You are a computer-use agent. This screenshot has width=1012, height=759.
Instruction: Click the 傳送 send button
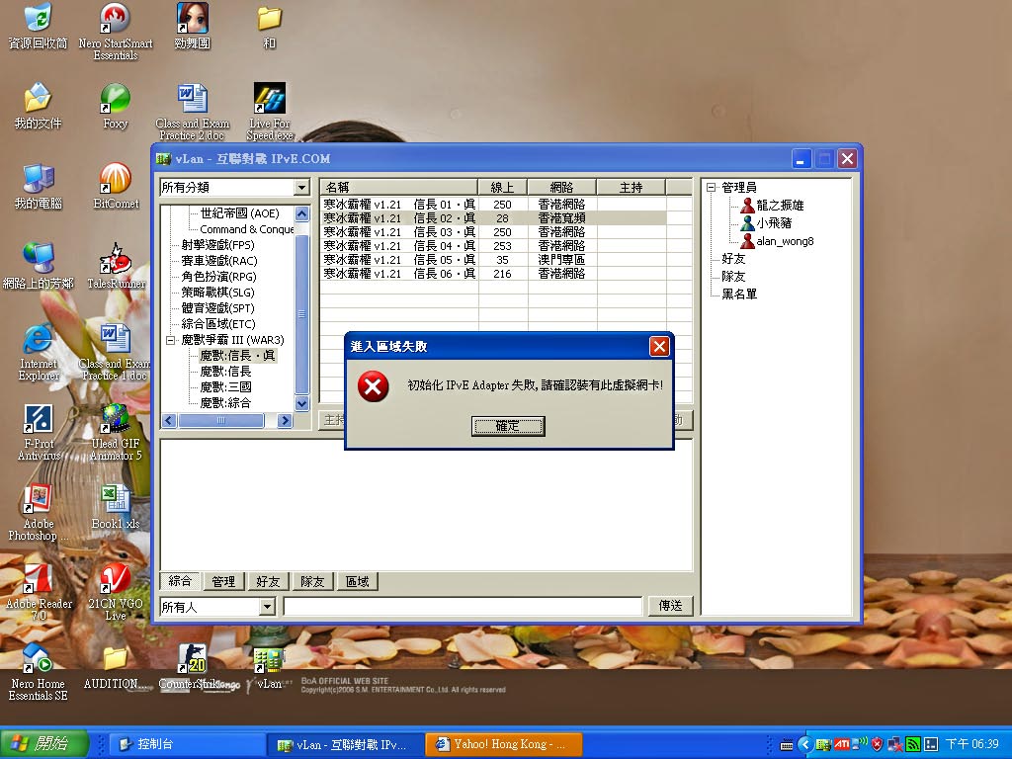671,606
